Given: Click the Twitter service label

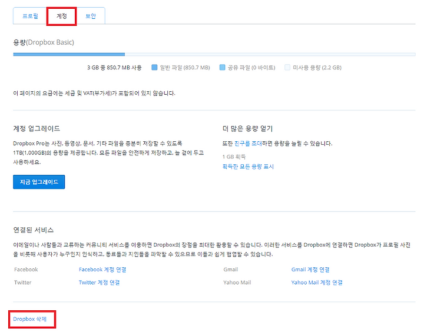Looking at the screenshot, I should click(23, 283).
